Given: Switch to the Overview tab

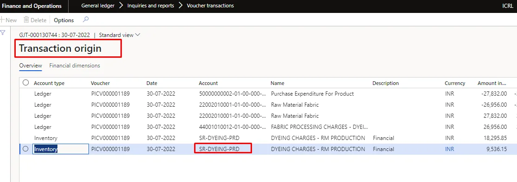Looking at the screenshot, I should tap(30, 66).
